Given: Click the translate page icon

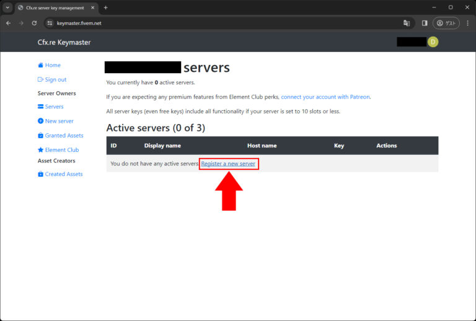Looking at the screenshot, I should [x=407, y=23].
